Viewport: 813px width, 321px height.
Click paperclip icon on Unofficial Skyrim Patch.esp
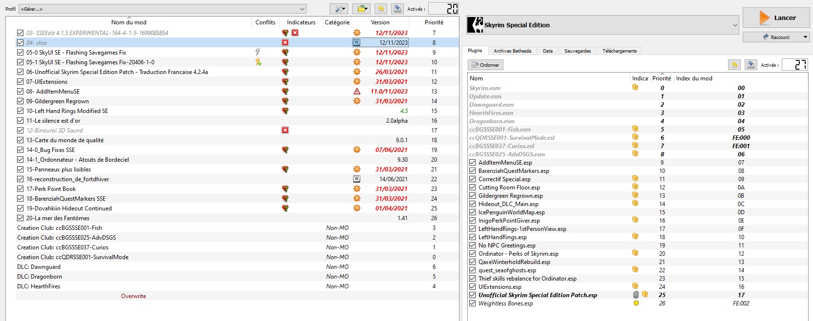pos(636,295)
